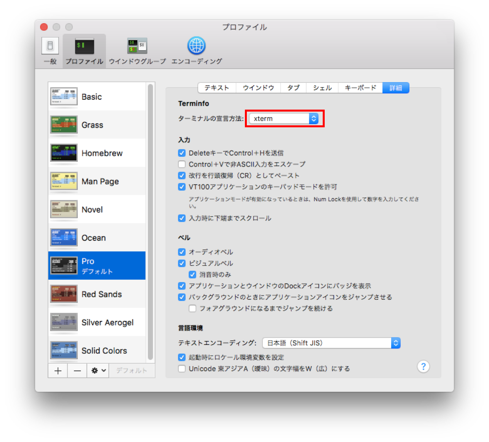
Task: Switch to the キーボード tab
Action: (360, 88)
